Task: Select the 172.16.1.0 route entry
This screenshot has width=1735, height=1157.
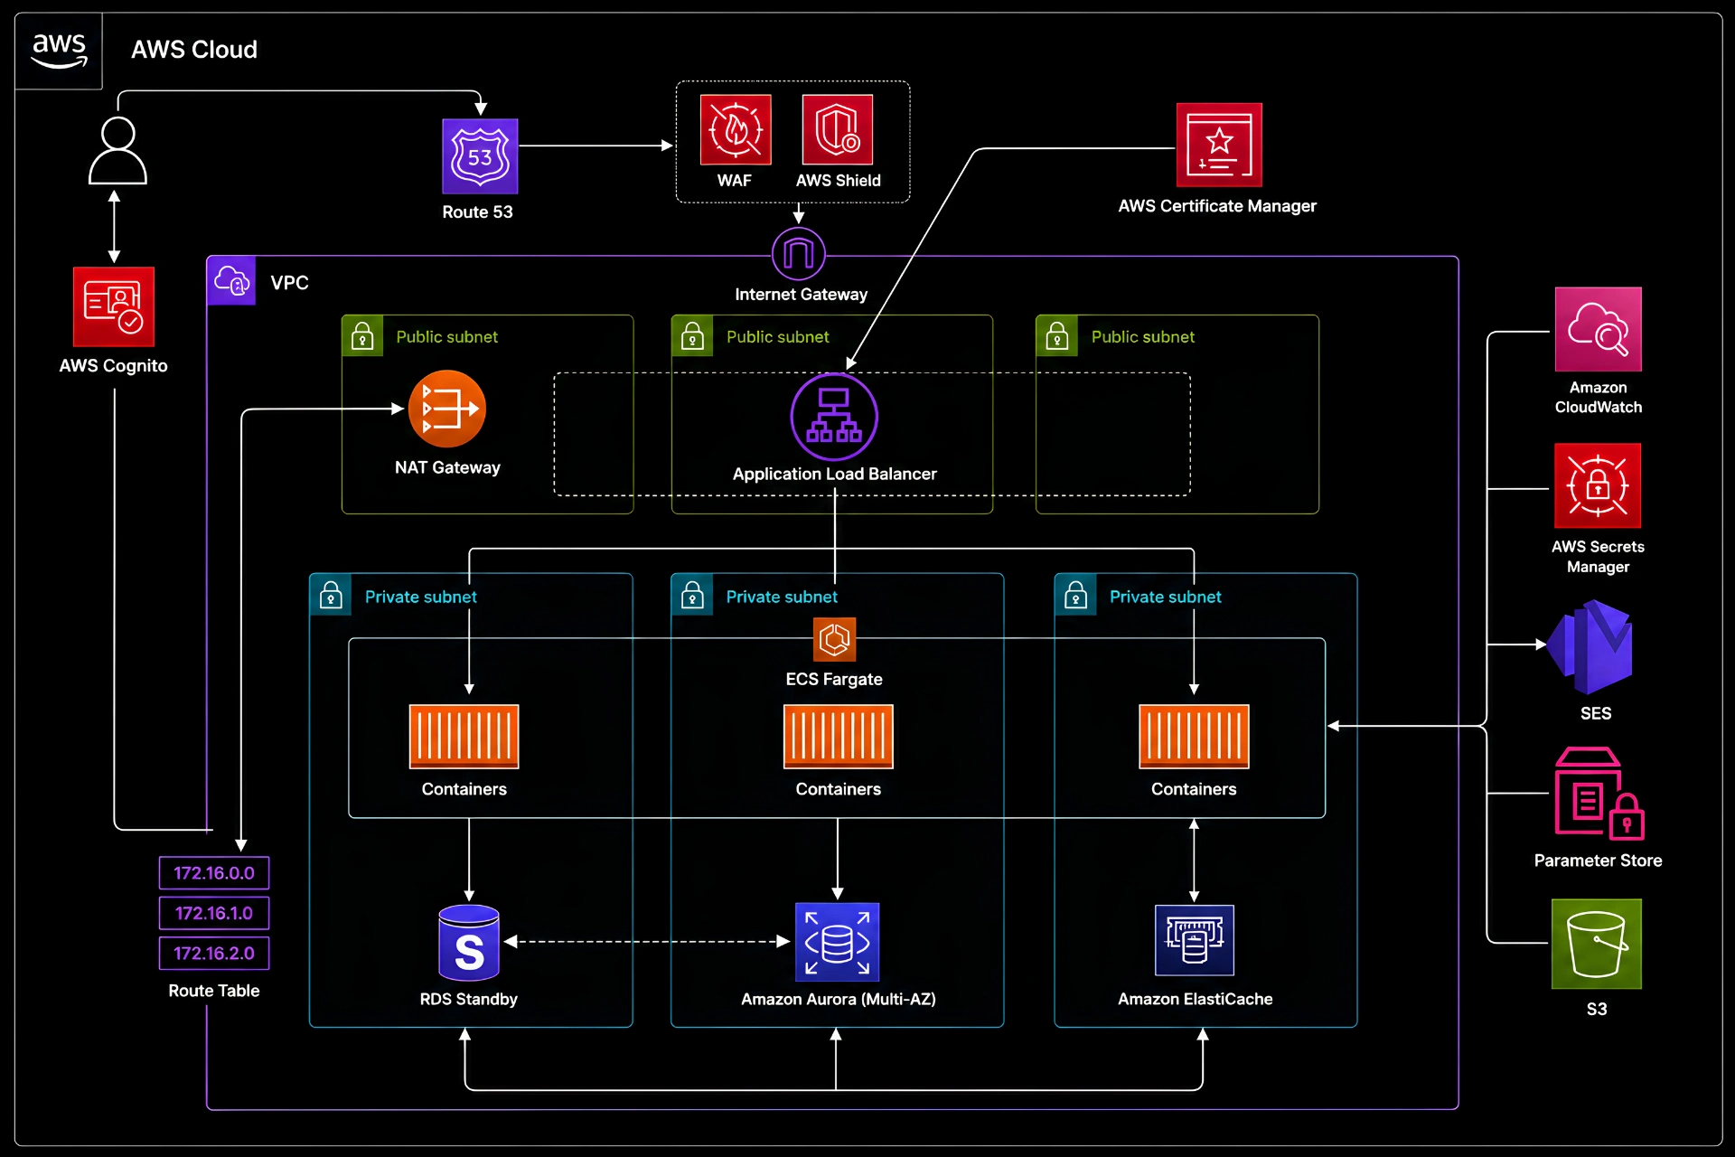Action: coord(214,913)
